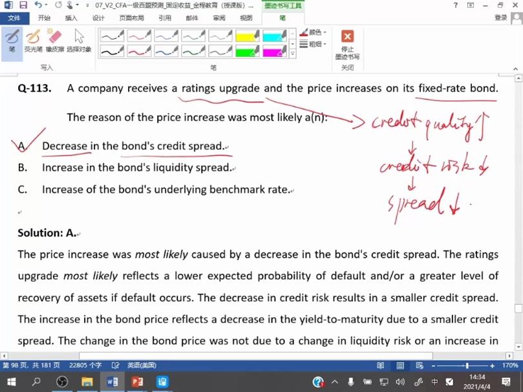This screenshot has width=523, height=392.
Task: Pick the thin blue pen preset
Action: click(165, 36)
